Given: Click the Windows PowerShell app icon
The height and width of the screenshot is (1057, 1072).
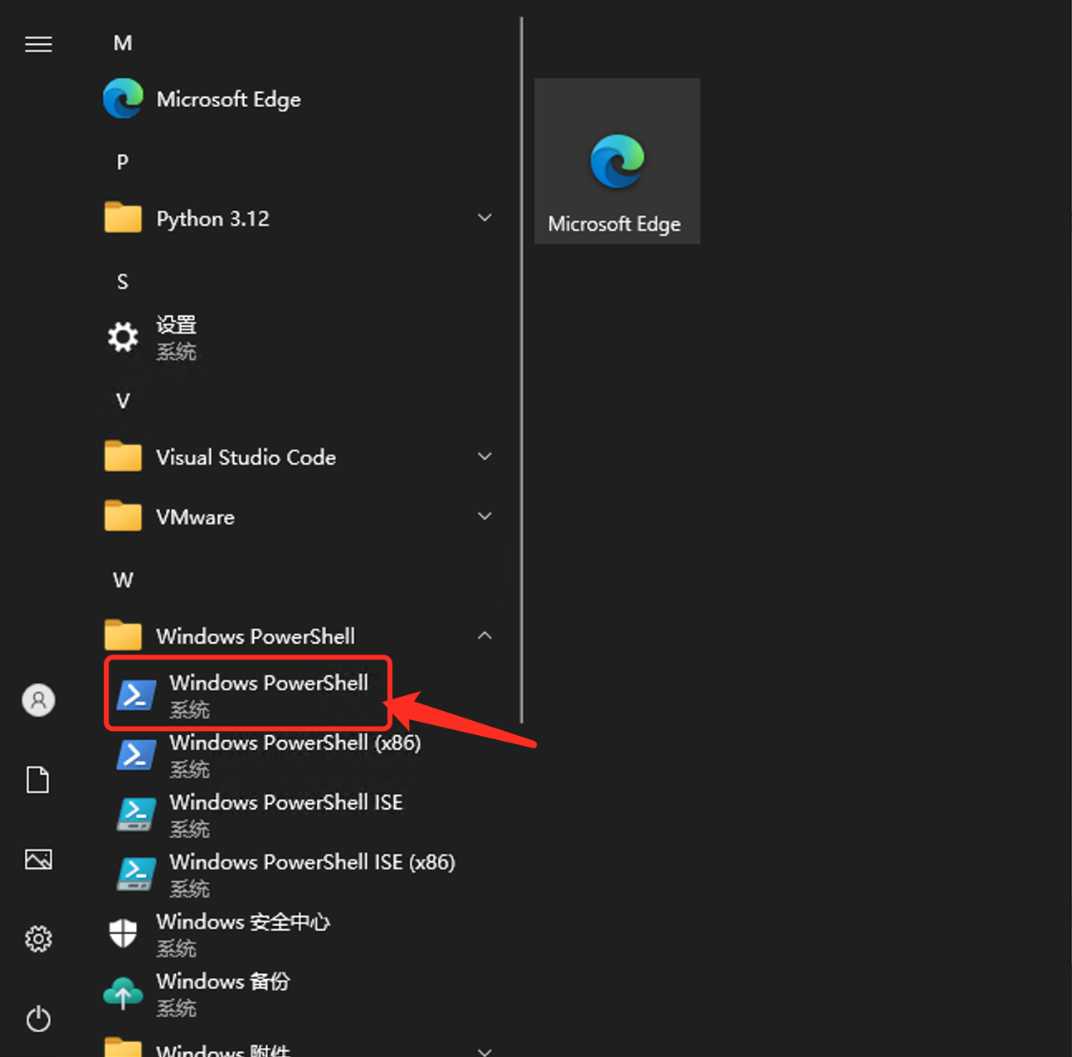Looking at the screenshot, I should click(x=136, y=695).
